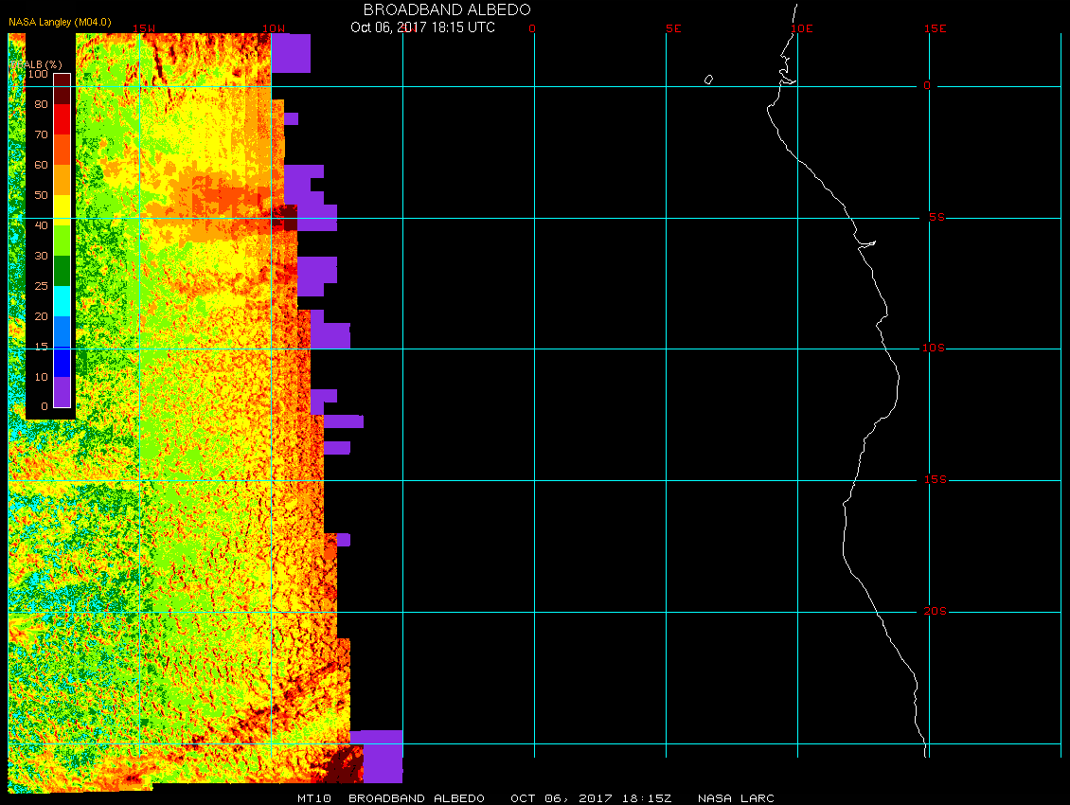Pick the orange 50–60% legend swatch
The height and width of the screenshot is (805, 1070).
pos(62,180)
